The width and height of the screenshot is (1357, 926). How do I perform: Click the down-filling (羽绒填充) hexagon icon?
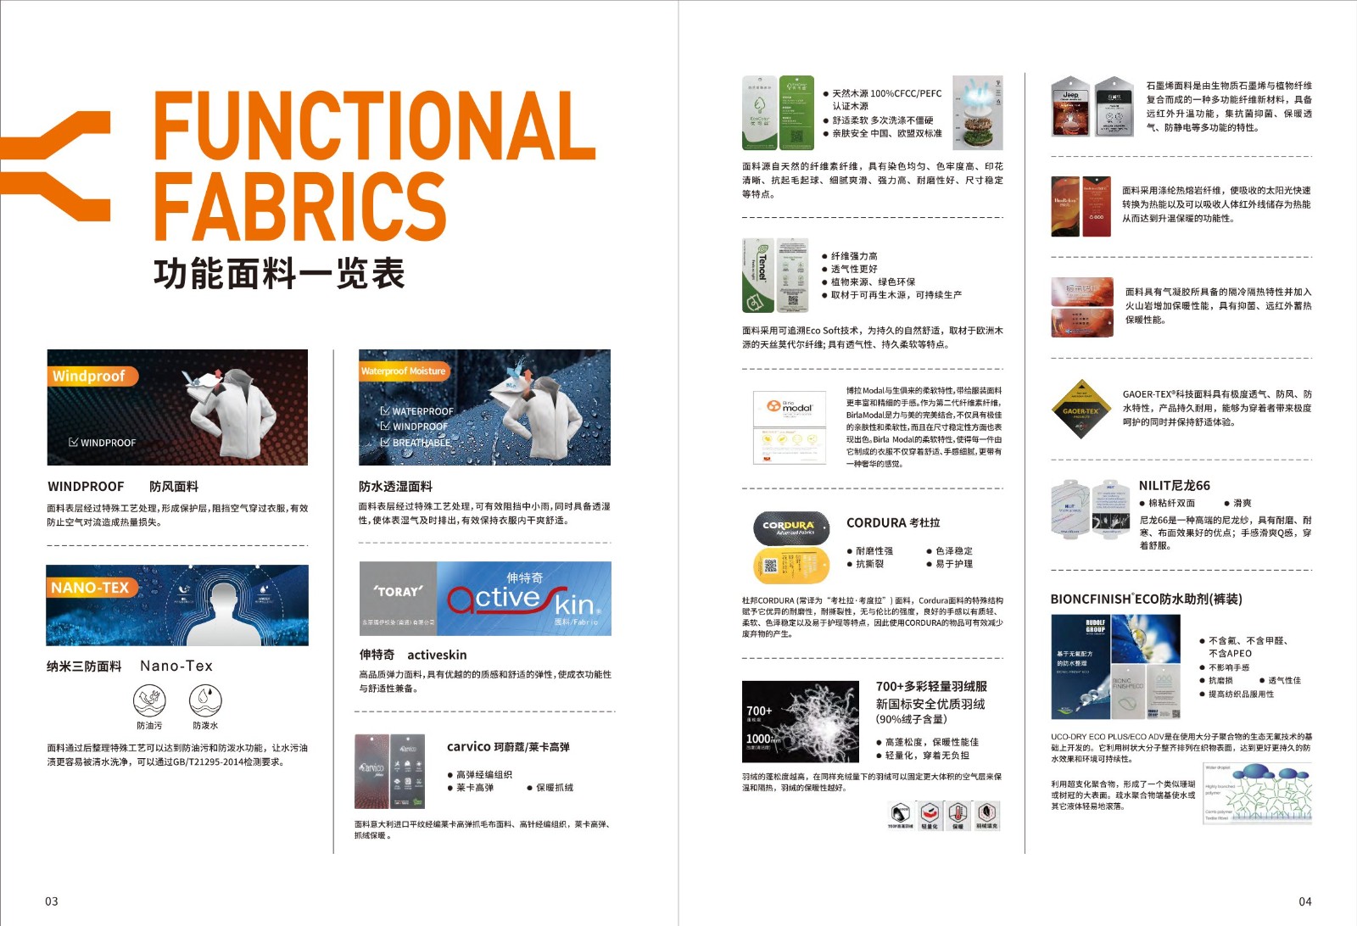987,812
